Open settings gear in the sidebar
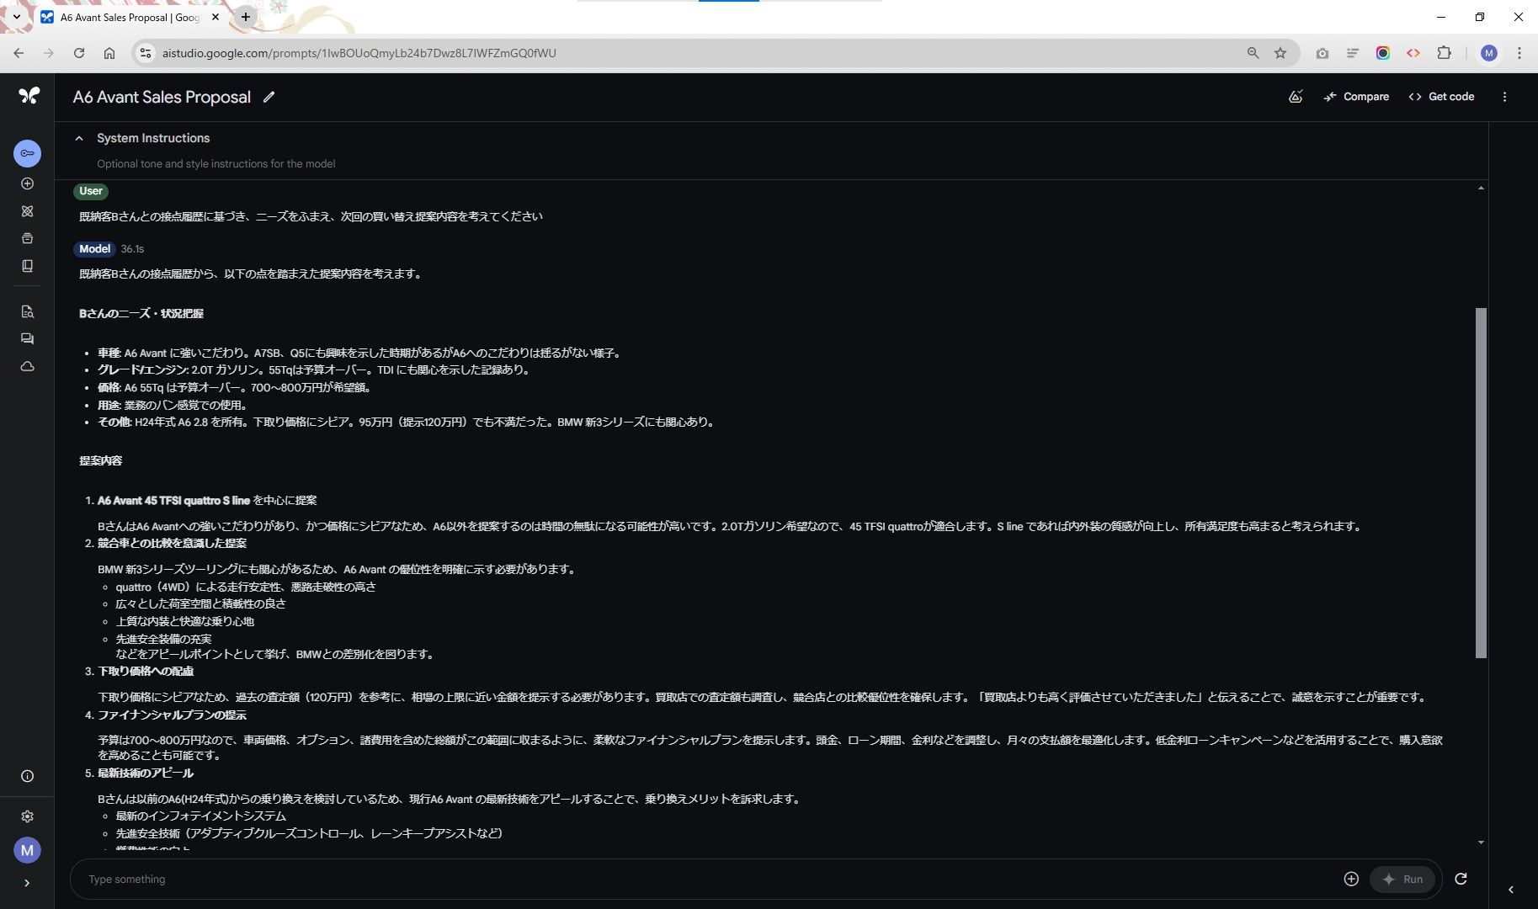This screenshot has height=909, width=1538. coord(27,816)
